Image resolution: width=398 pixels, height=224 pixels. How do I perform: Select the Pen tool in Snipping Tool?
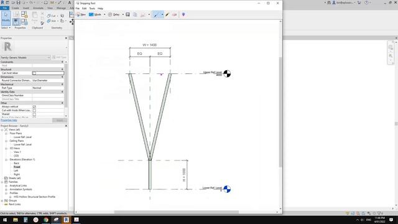pos(156,15)
